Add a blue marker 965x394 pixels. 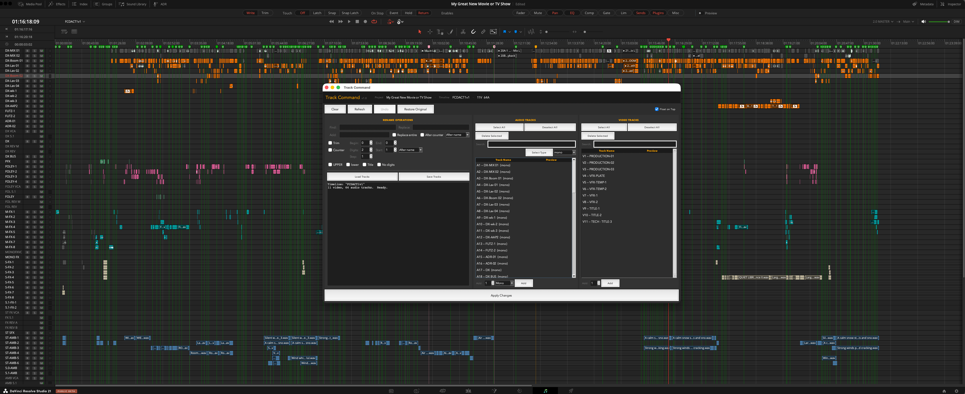[x=516, y=32]
